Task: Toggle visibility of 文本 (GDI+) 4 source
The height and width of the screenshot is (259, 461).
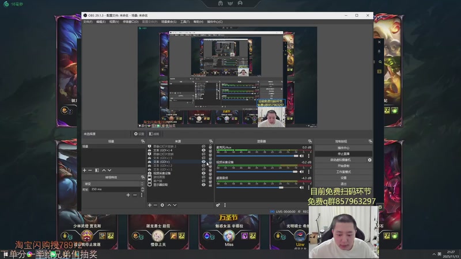Action: pos(203,150)
